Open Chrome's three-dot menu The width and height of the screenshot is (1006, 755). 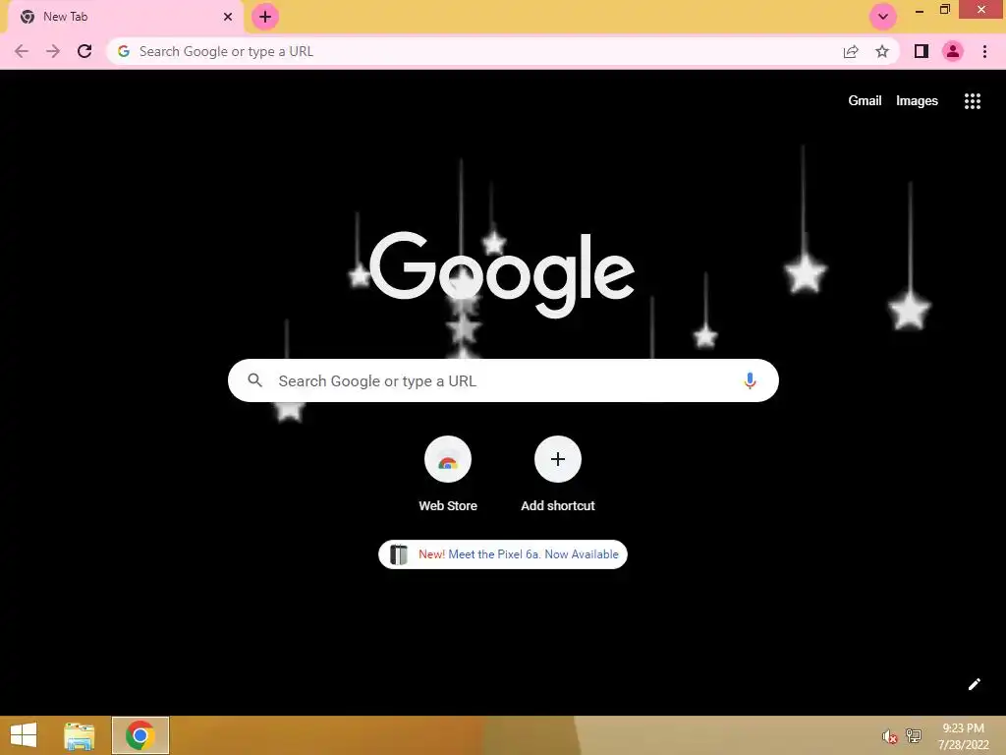coord(984,51)
